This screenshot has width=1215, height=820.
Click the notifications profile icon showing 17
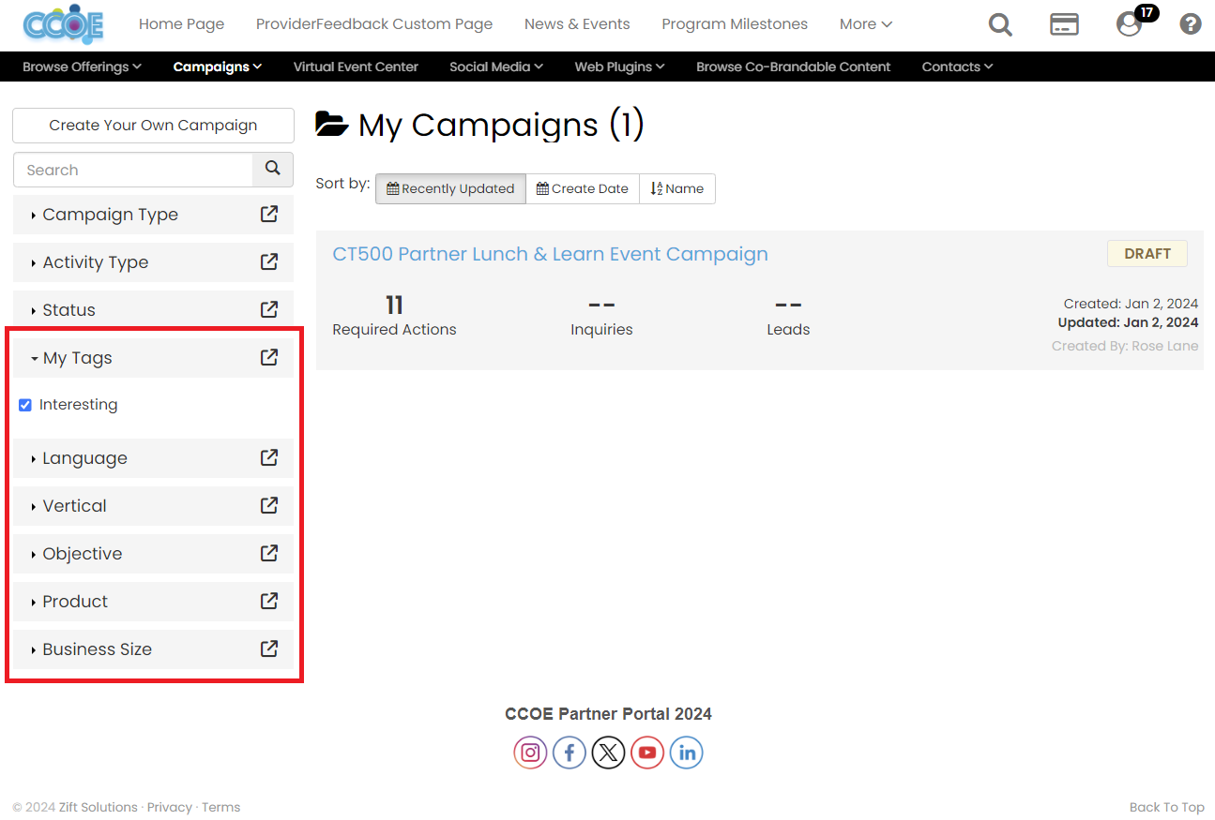point(1128,24)
